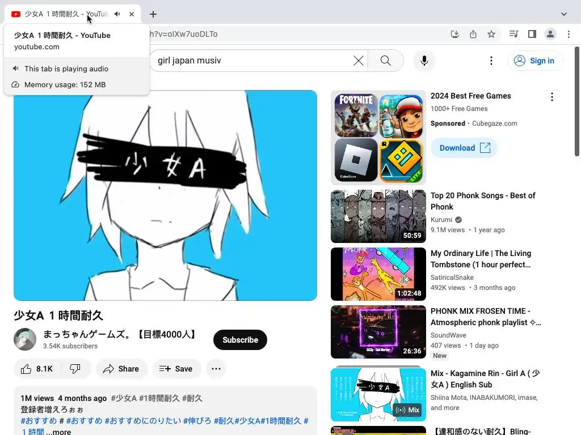Click the 'Top 20 Phonk Songs - Best of Phonk' title
The height and width of the screenshot is (435, 581).
click(483, 201)
